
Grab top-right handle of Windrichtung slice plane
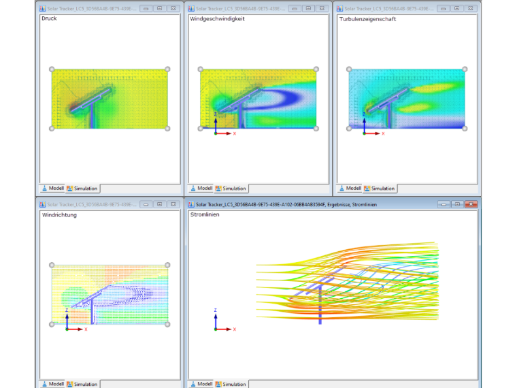coord(167,265)
